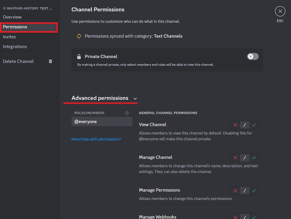291x219 pixels.
Task: Collapse the Advanced permissions section
Action: tap(135, 98)
